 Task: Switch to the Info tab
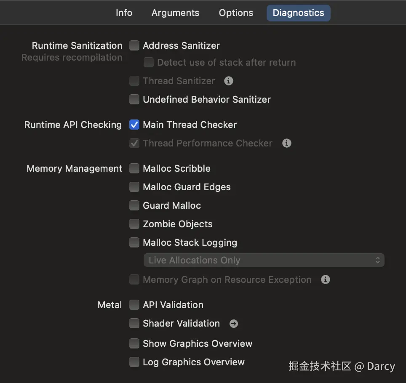point(124,13)
